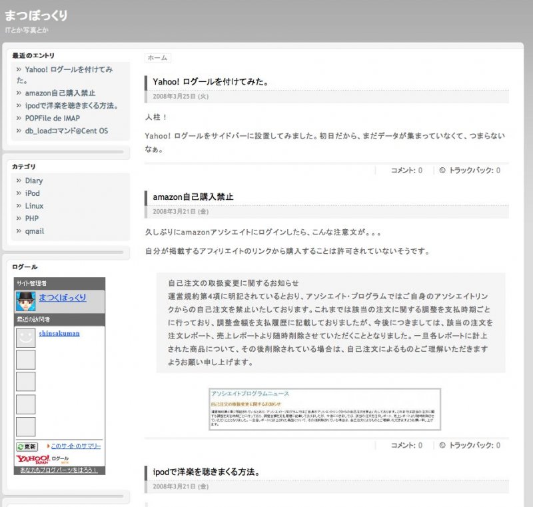Click the subtitle ITとか写真とか

[27, 30]
